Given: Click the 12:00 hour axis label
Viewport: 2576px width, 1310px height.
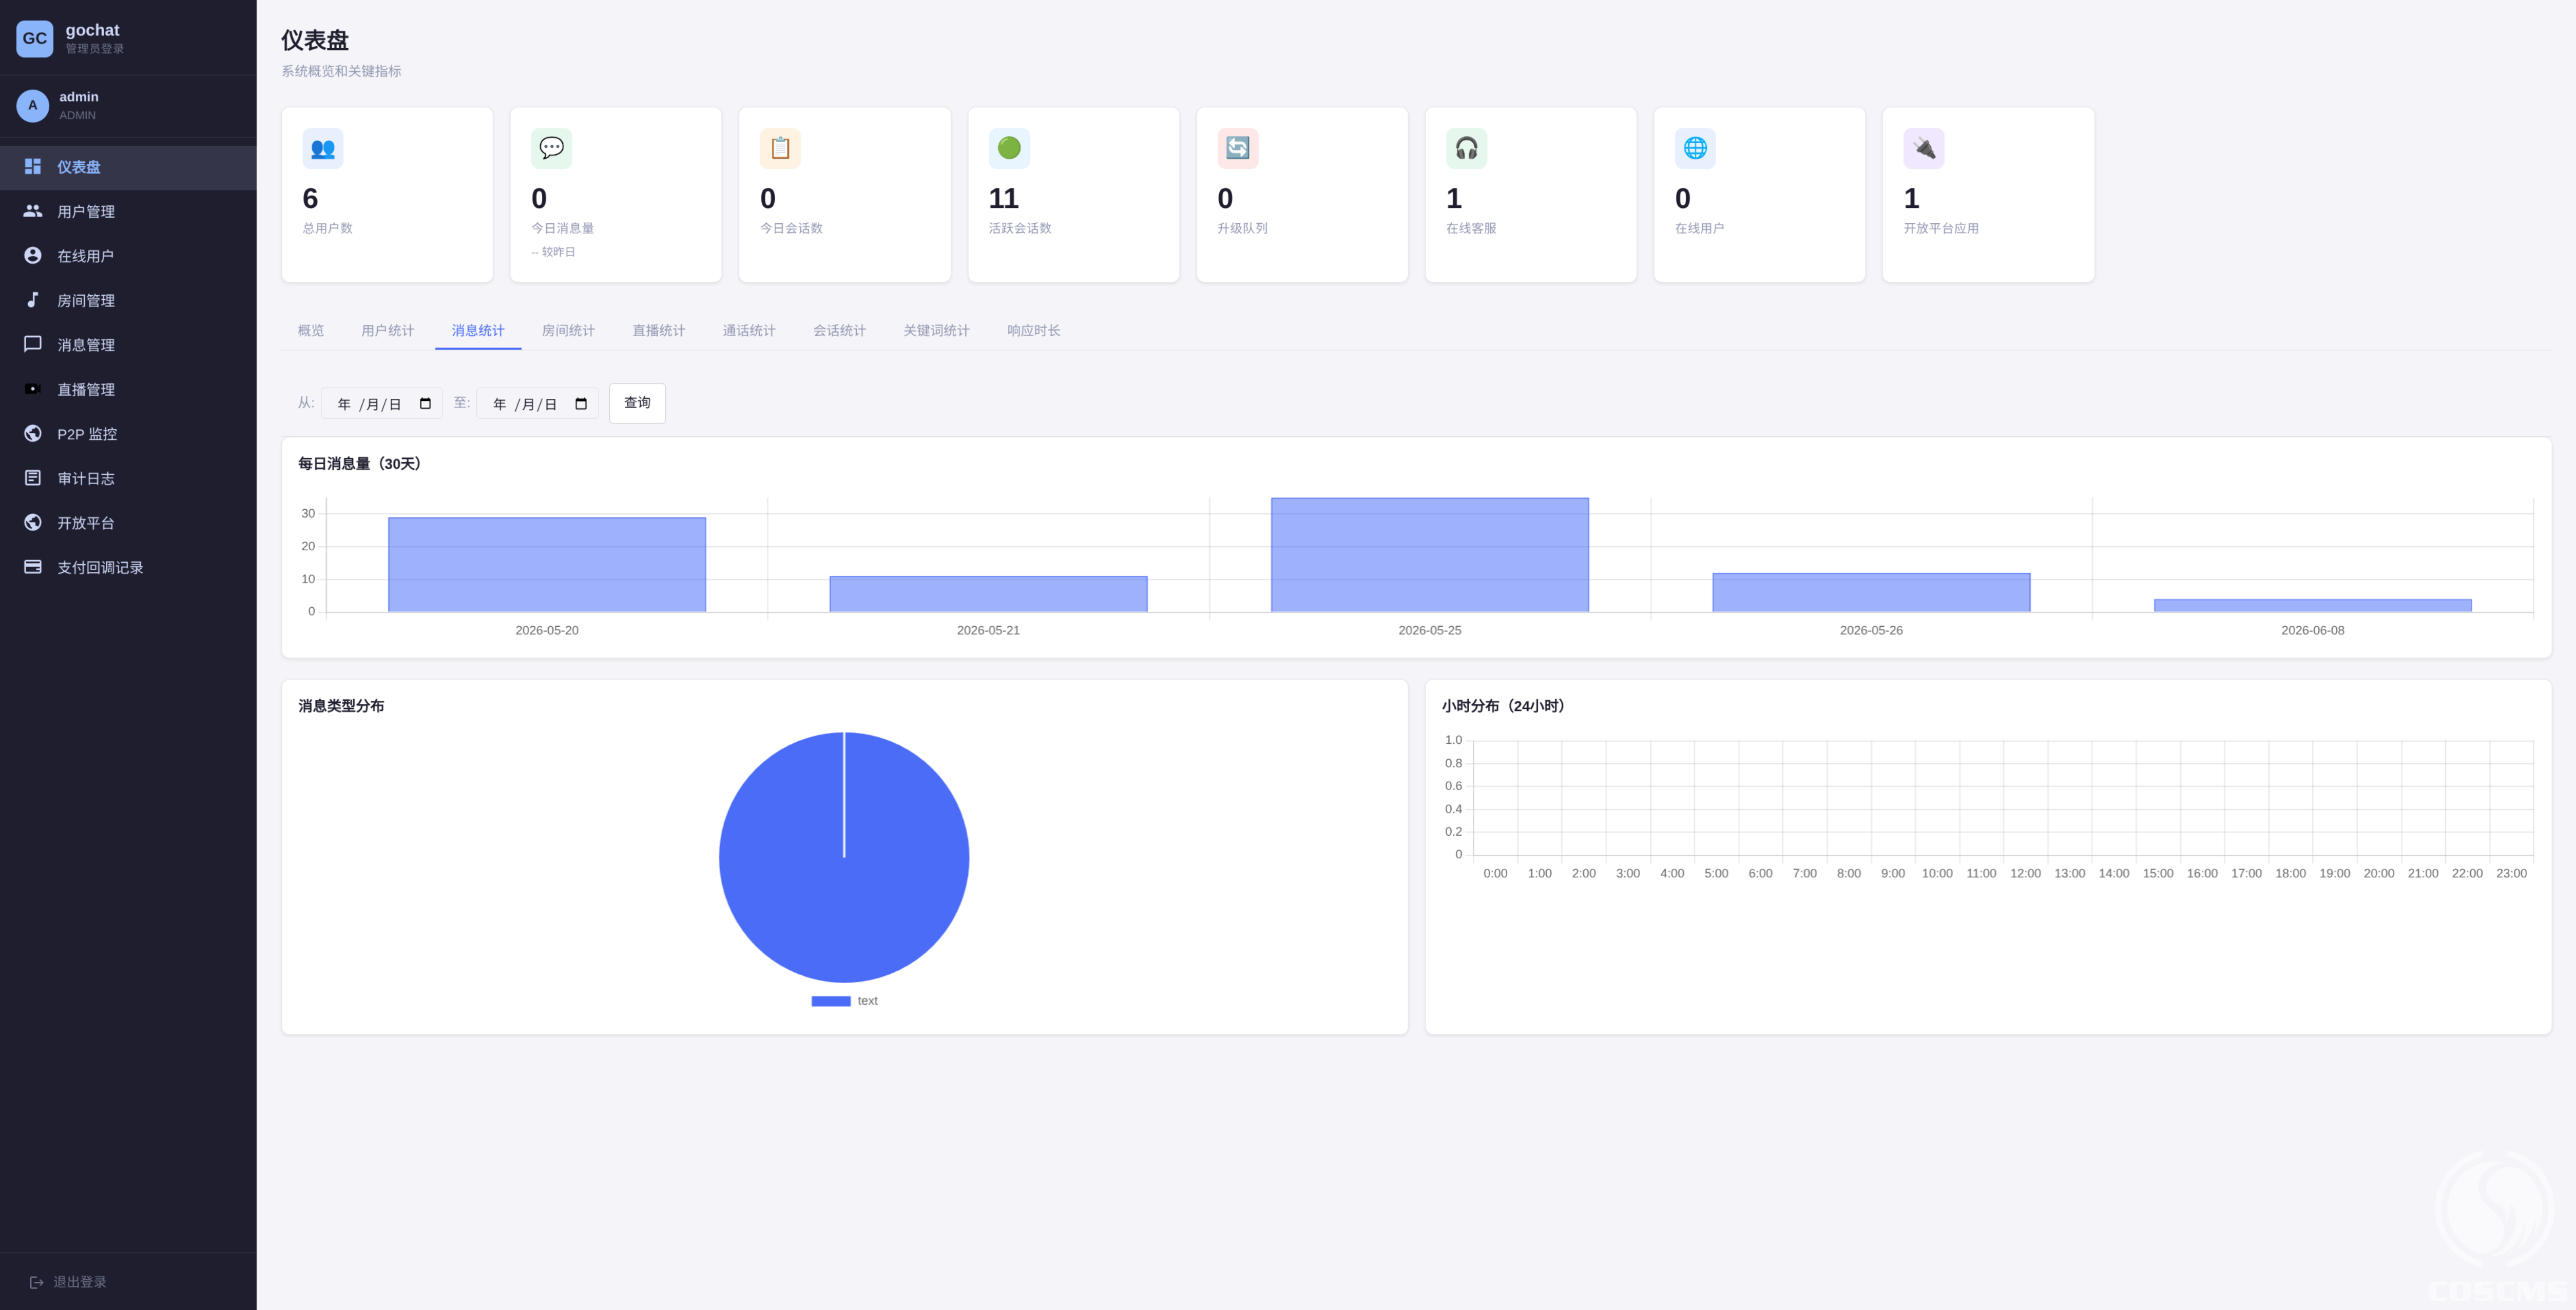Looking at the screenshot, I should [2025, 873].
